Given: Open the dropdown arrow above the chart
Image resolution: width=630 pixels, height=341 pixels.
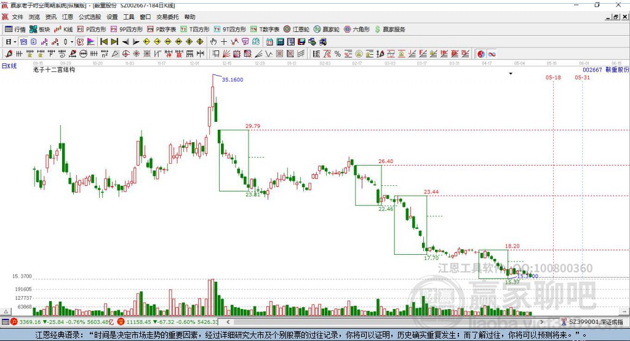Looking at the screenshot, I should point(511,74).
